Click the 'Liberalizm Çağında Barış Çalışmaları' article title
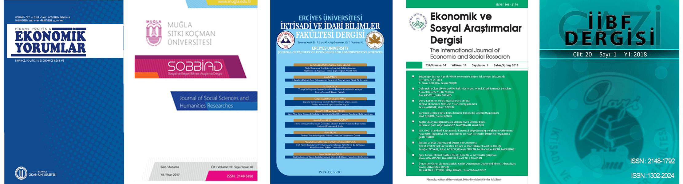This screenshot has width=683, height=184. (330, 80)
